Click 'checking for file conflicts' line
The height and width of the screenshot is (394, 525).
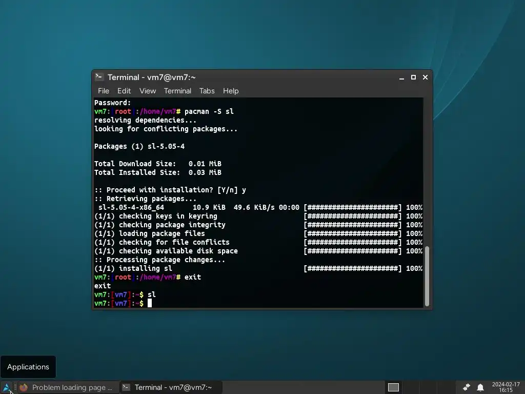click(x=258, y=242)
